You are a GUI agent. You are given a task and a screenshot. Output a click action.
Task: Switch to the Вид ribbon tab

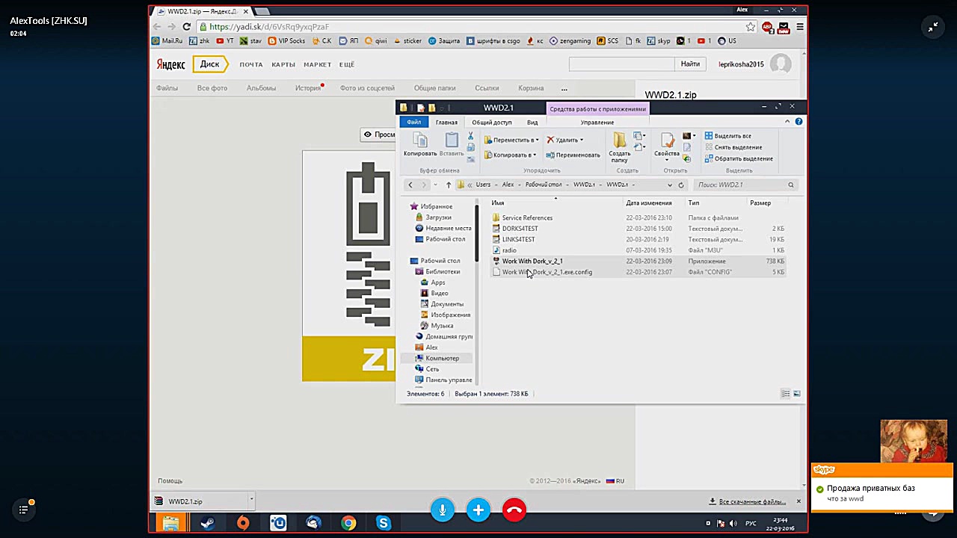pos(532,122)
